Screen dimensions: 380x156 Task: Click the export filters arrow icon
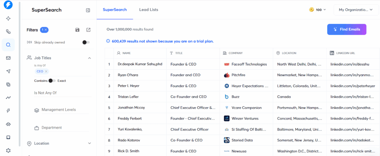click(x=88, y=30)
